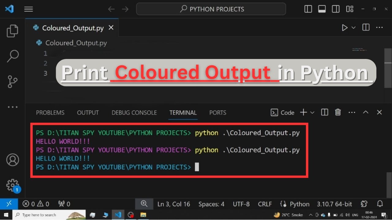Switch to the PROBLEMS tab

50,113
